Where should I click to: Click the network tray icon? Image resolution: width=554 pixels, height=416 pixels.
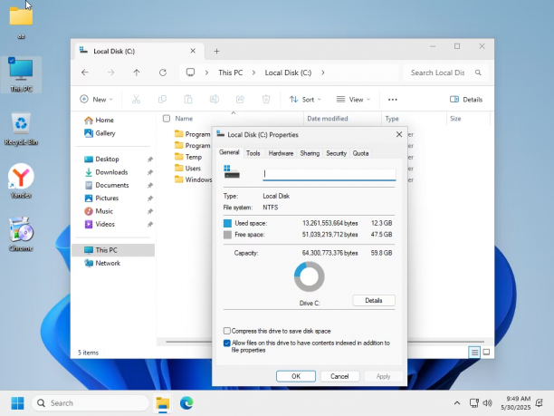click(473, 403)
